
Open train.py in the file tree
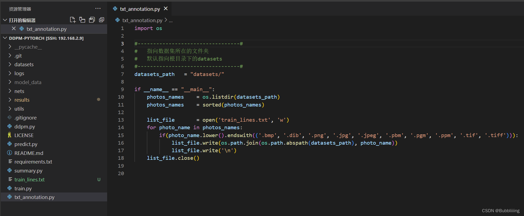pos(54,188)
